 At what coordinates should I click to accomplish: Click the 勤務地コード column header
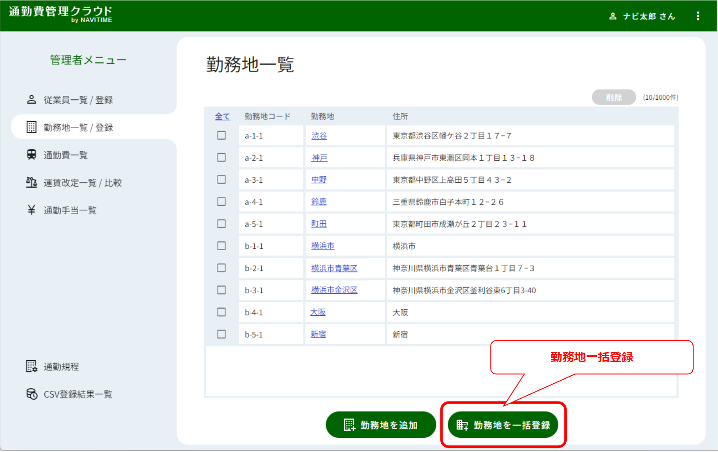268,116
